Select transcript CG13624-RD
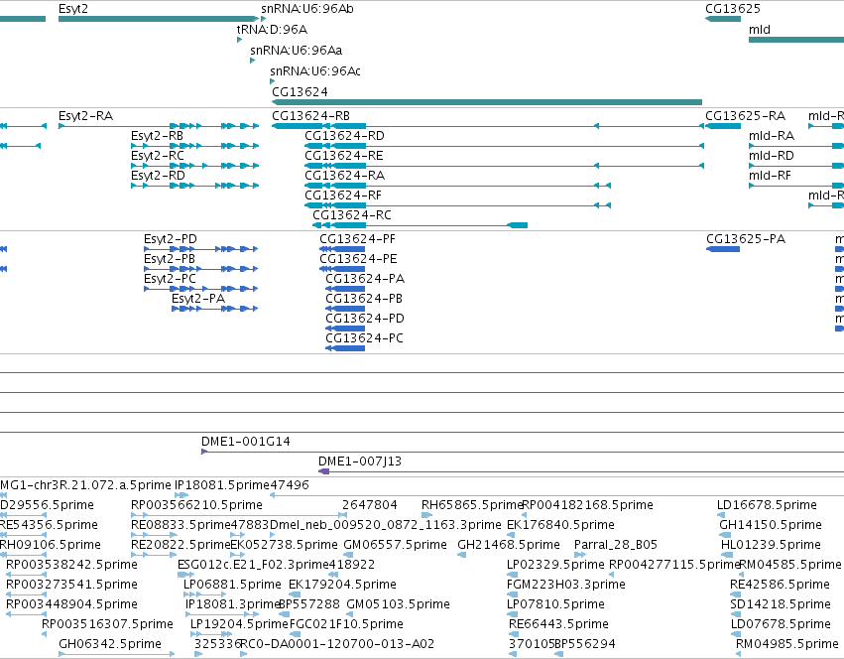 (505, 146)
